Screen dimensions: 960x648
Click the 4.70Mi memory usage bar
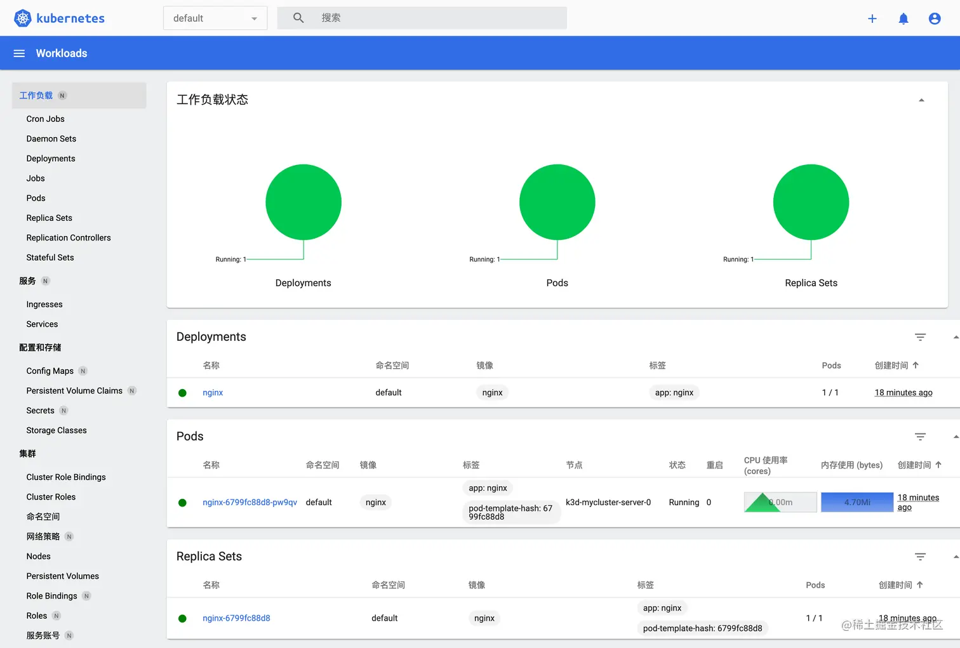tap(857, 502)
